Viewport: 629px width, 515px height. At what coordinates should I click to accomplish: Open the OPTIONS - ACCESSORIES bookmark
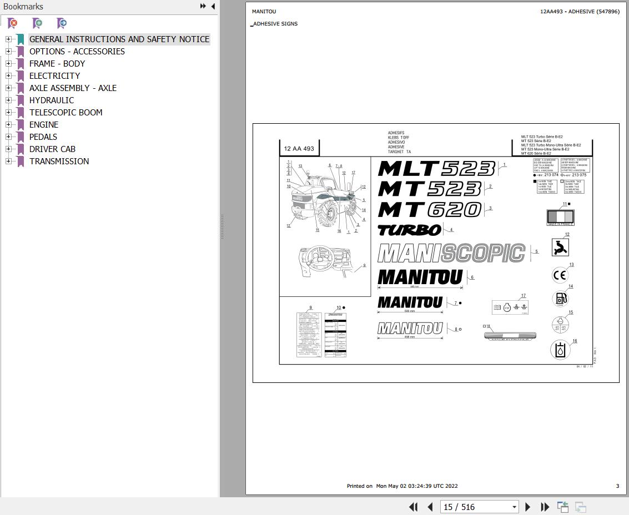click(x=77, y=52)
